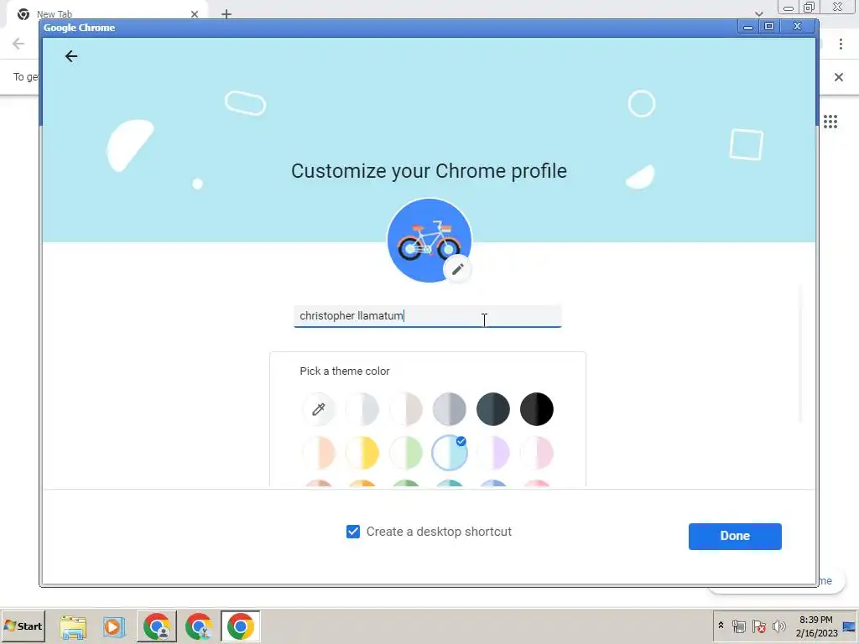Image resolution: width=859 pixels, height=644 pixels.
Task: Open custom color eyedropper picker
Action: click(x=318, y=409)
